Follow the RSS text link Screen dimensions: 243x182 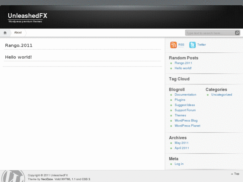[181, 45]
